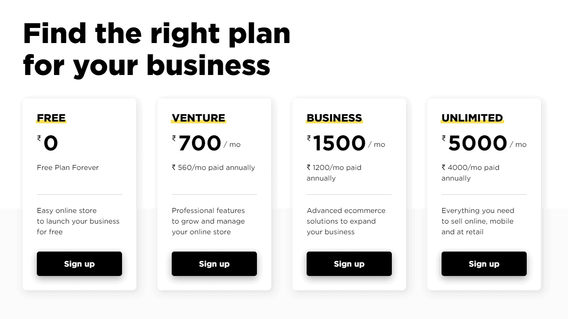This screenshot has width=568, height=319.
Task: Click the 5000 per month price
Action: [477, 143]
